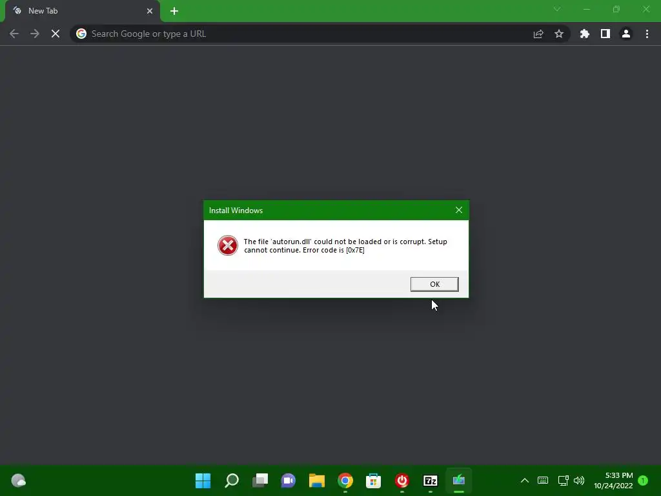This screenshot has width=661, height=496.
Task: Open the Windows Start menu
Action: [203, 480]
